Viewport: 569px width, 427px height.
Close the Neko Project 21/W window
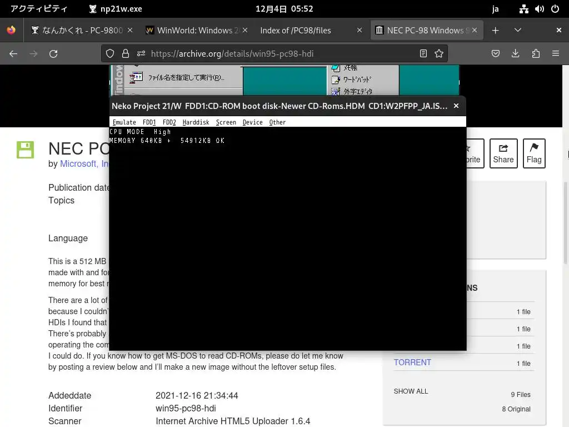[x=456, y=106]
